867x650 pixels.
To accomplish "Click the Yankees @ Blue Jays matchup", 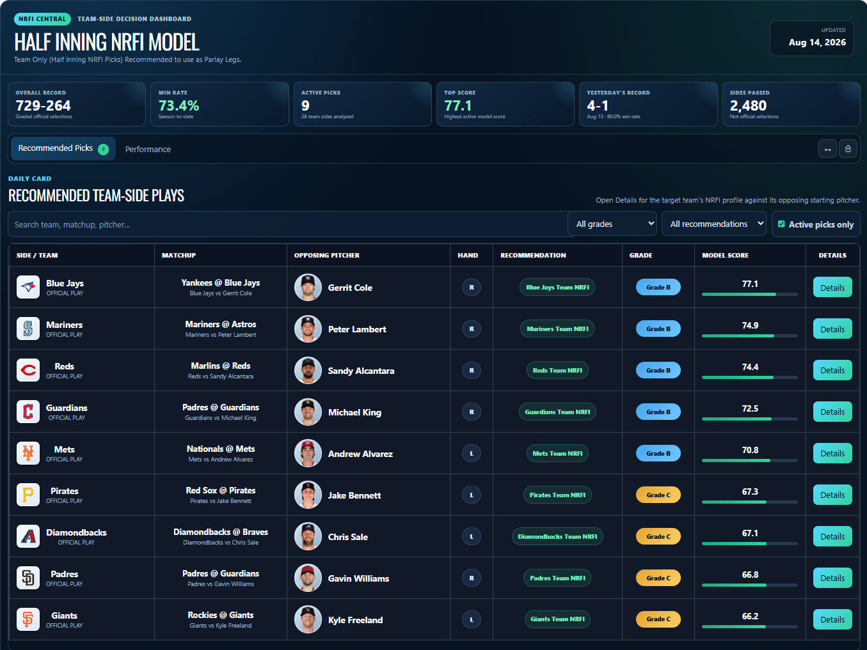I will (x=221, y=282).
